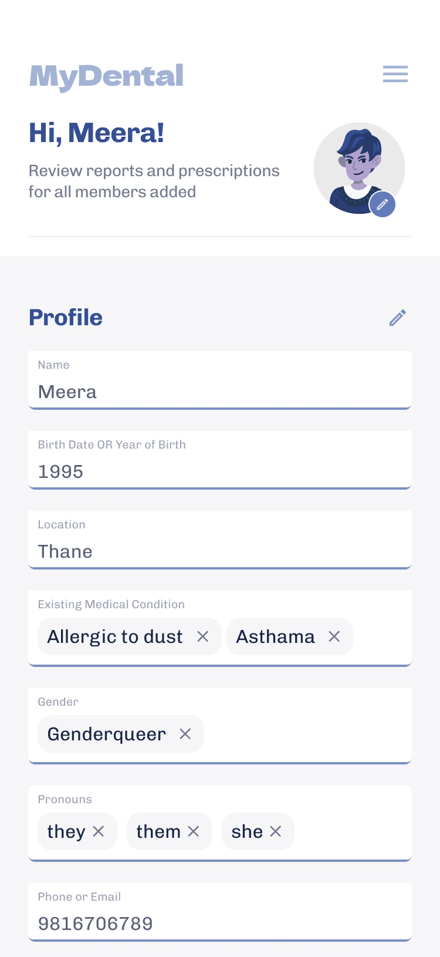The height and width of the screenshot is (957, 440).
Task: Focus the Birth Date or Year field
Action: (x=220, y=471)
